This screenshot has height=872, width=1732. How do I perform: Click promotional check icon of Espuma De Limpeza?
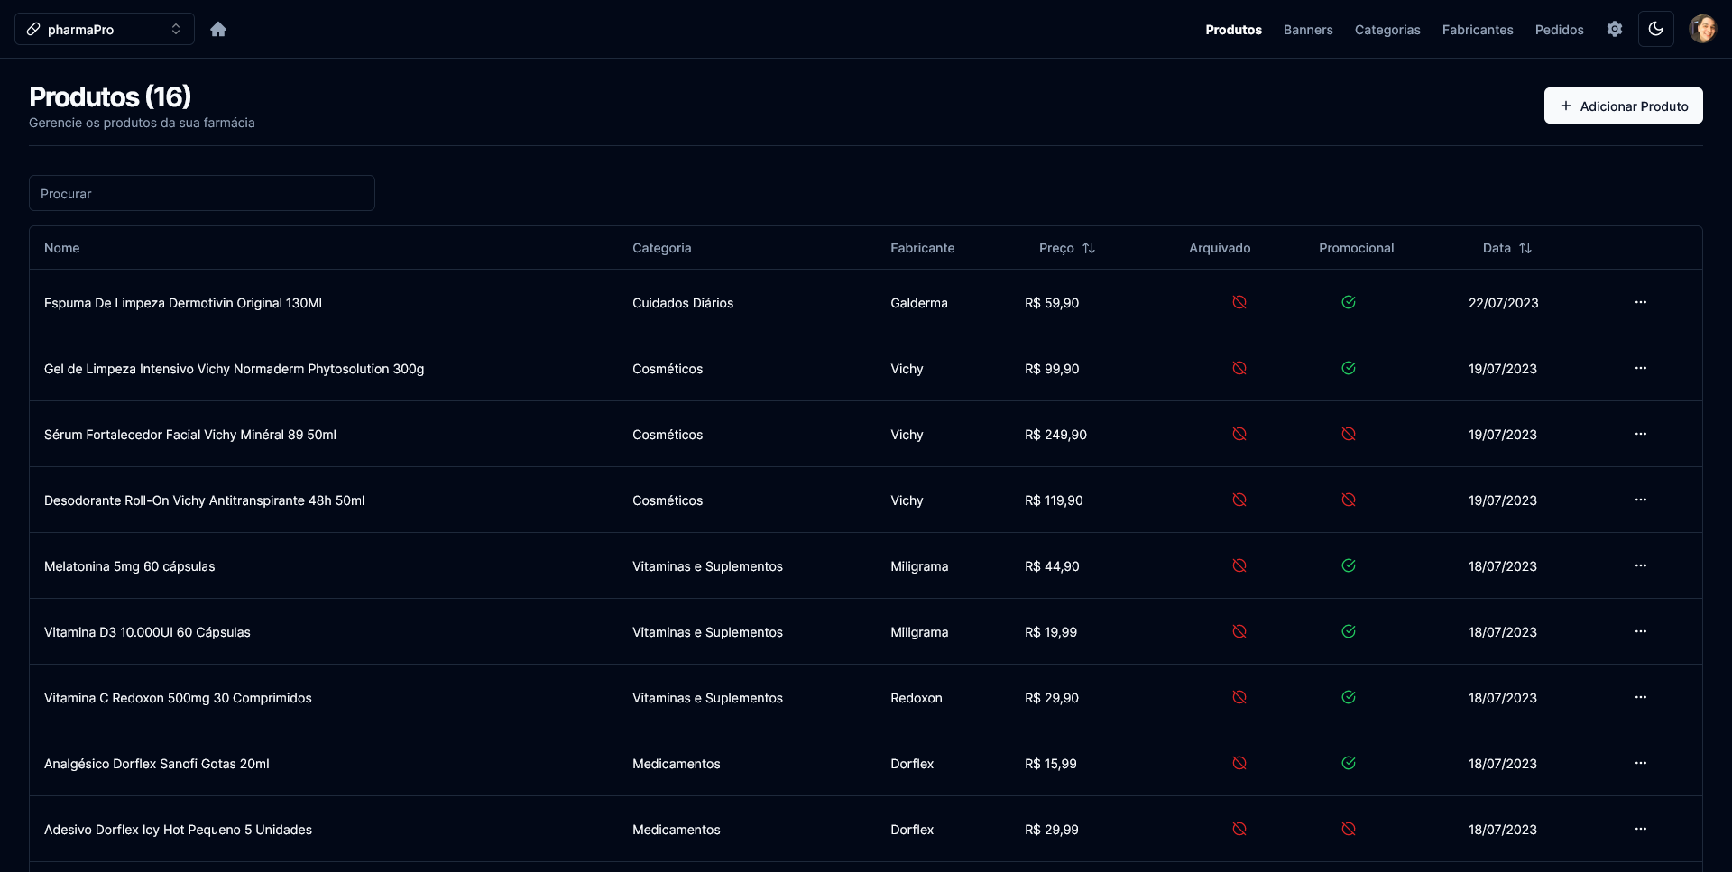pos(1349,302)
